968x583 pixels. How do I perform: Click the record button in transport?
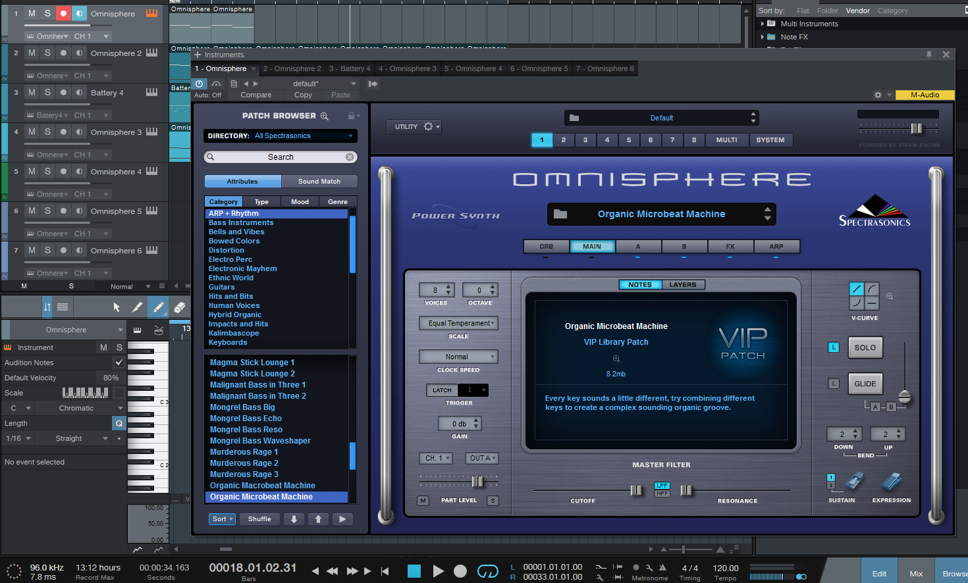(460, 571)
